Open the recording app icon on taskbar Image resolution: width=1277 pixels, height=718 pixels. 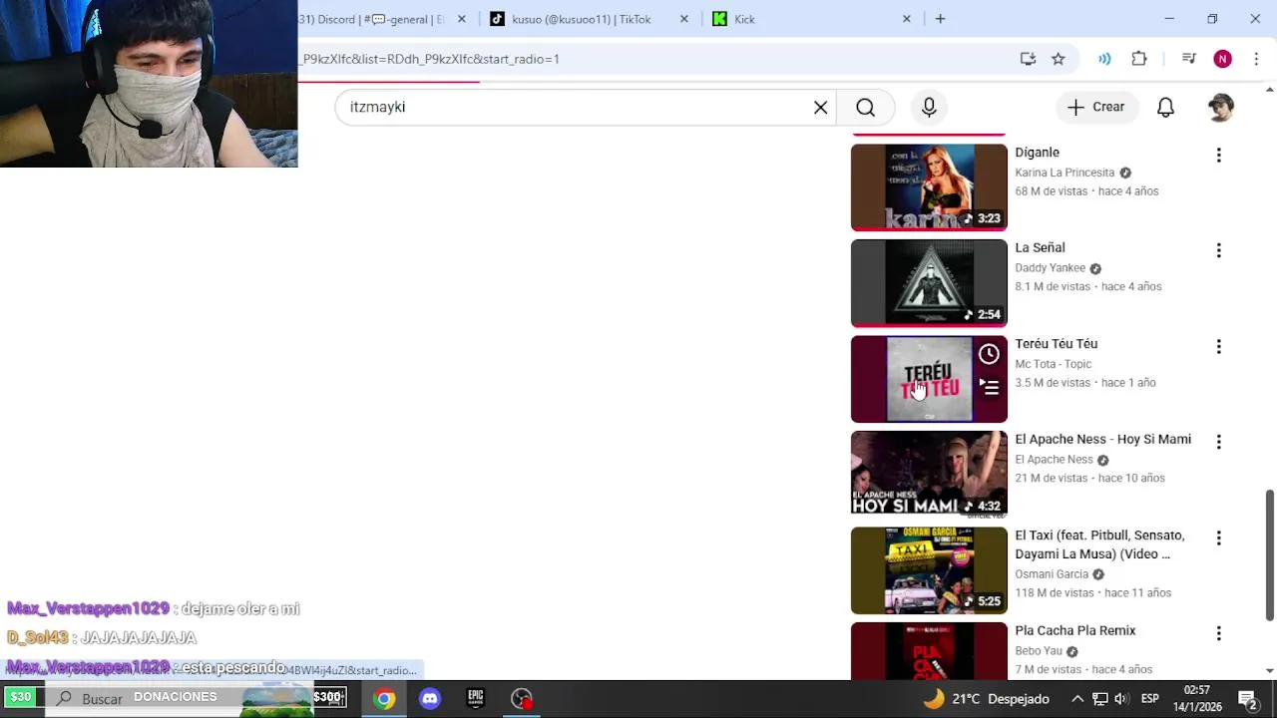pyautogui.click(x=522, y=699)
